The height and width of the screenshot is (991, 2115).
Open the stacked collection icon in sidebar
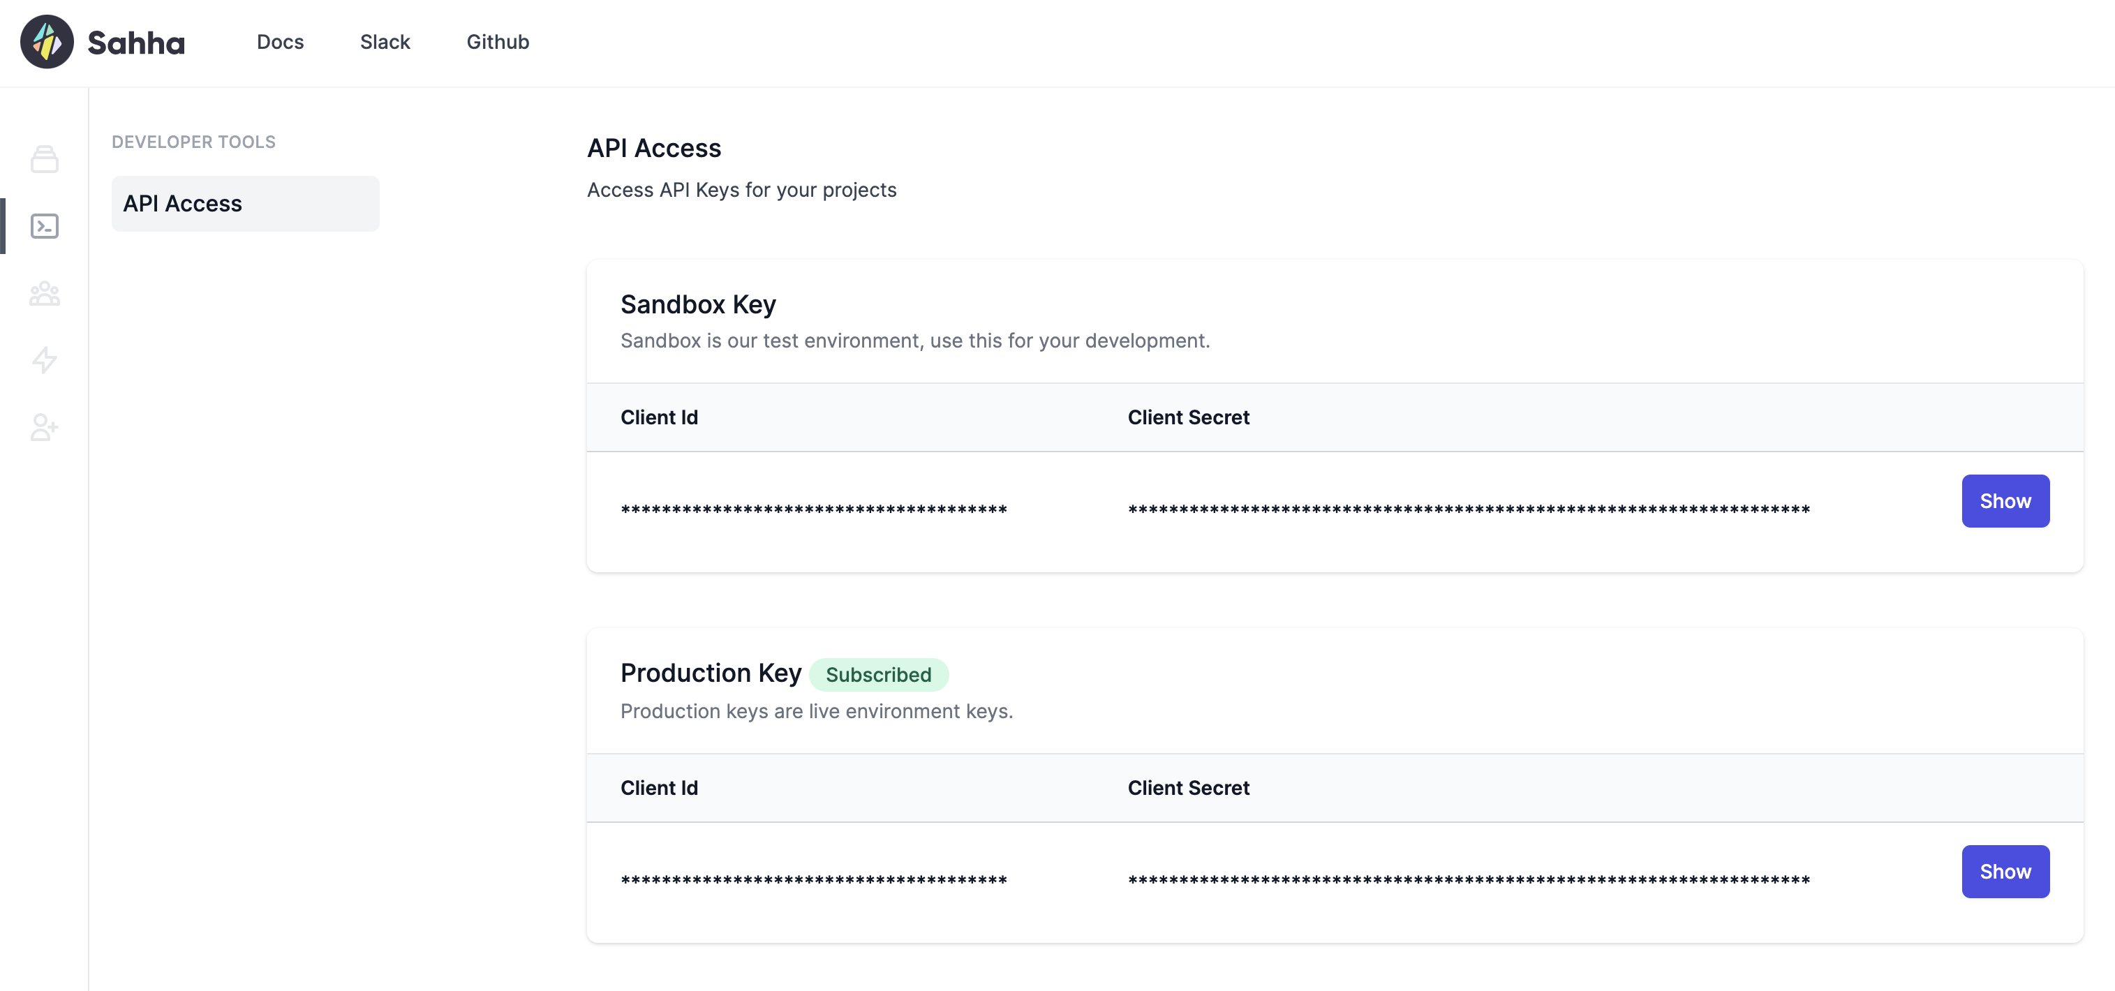[45, 159]
